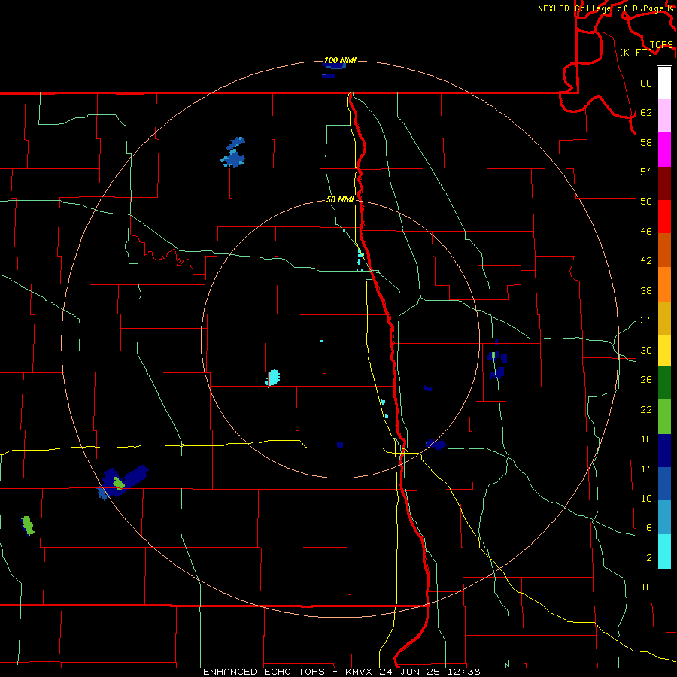This screenshot has height=677, width=677.
Task: Click the burnt orange legend band
Action: click(664, 250)
